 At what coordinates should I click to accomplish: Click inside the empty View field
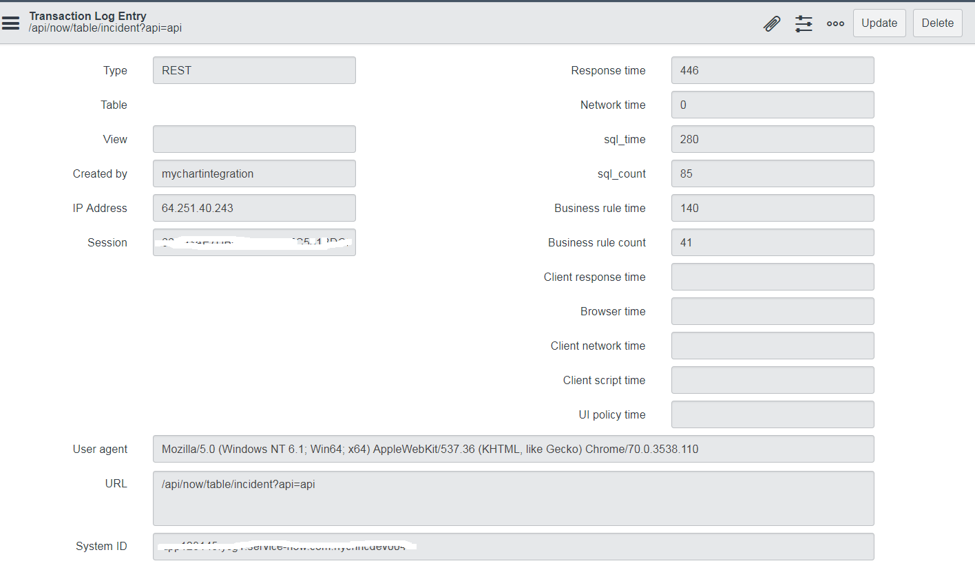click(x=253, y=139)
